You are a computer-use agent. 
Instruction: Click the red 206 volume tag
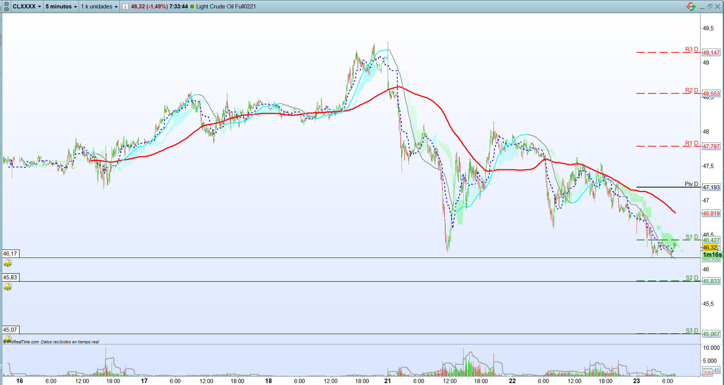coord(707,373)
